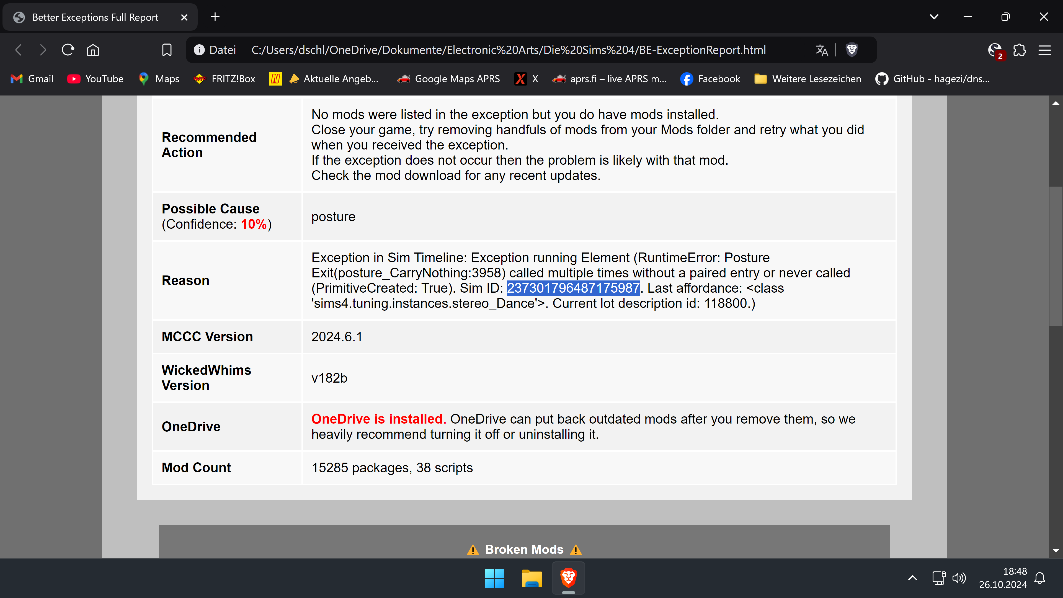This screenshot has width=1063, height=598.
Task: Open the YouTube bookmark
Action: [x=95, y=79]
